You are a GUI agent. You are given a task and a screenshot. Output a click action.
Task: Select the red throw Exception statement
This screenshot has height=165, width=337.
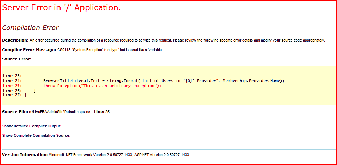point(102,86)
